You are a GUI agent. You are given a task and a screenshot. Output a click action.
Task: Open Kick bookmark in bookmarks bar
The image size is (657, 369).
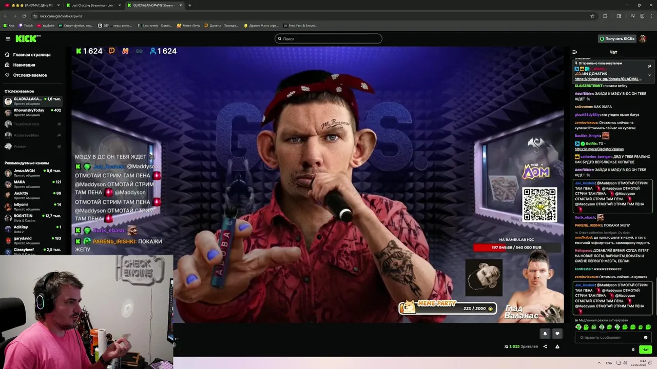tap(9, 25)
